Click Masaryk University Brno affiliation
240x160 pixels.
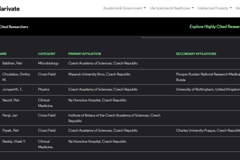click(99, 74)
